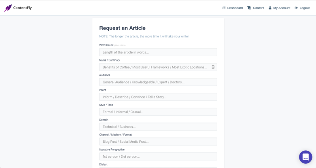Click the Word Count label
Screen dimensions: 316x168
pyautogui.click(x=106, y=45)
